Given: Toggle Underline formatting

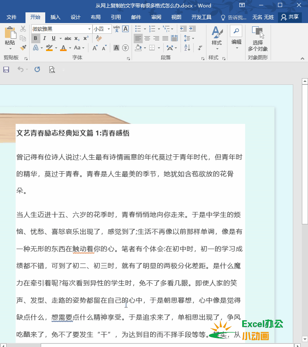Looking at the screenshot, I should coord(53,38).
